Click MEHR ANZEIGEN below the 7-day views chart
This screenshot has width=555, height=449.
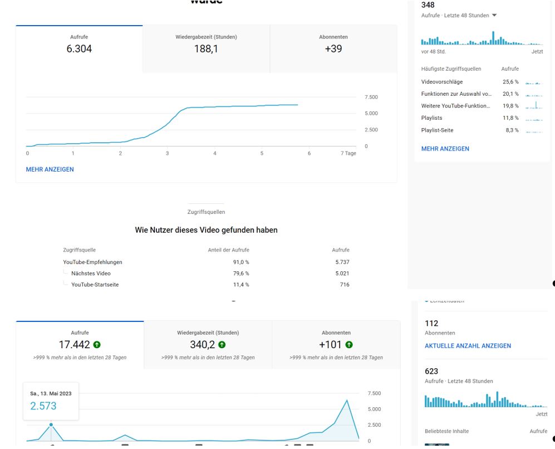coord(50,169)
